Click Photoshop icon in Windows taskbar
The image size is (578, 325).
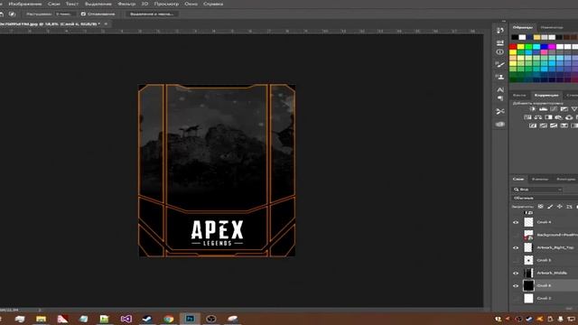tap(190, 319)
